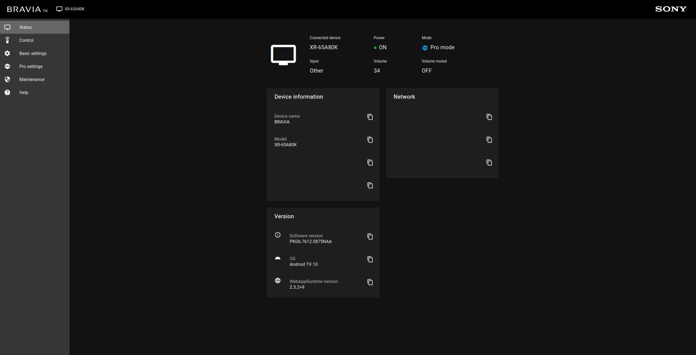The height and width of the screenshot is (355, 696).
Task: Click the Model value in Device information
Action: (285, 145)
